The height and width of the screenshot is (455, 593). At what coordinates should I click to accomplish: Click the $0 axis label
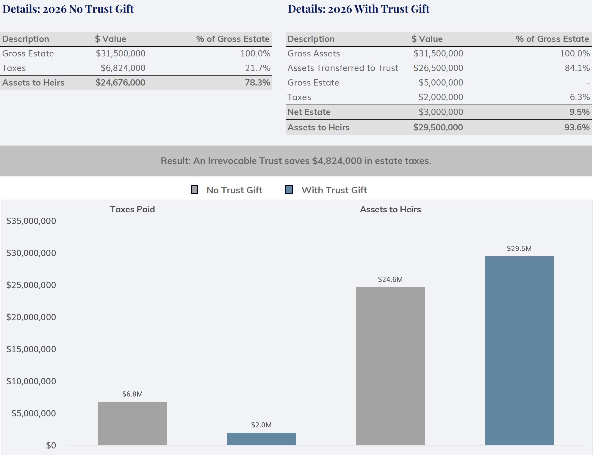[x=51, y=445]
